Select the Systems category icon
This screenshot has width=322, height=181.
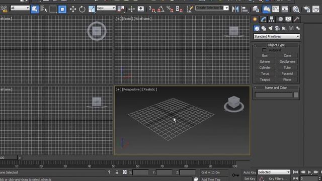click(298, 28)
